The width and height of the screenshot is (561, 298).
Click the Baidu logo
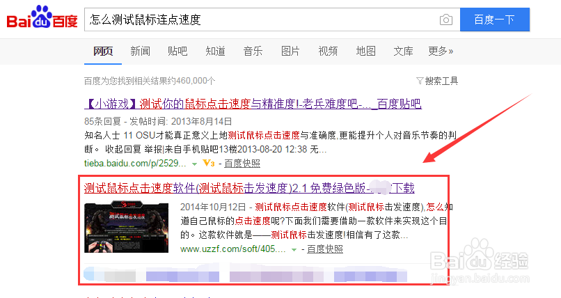coord(42,17)
